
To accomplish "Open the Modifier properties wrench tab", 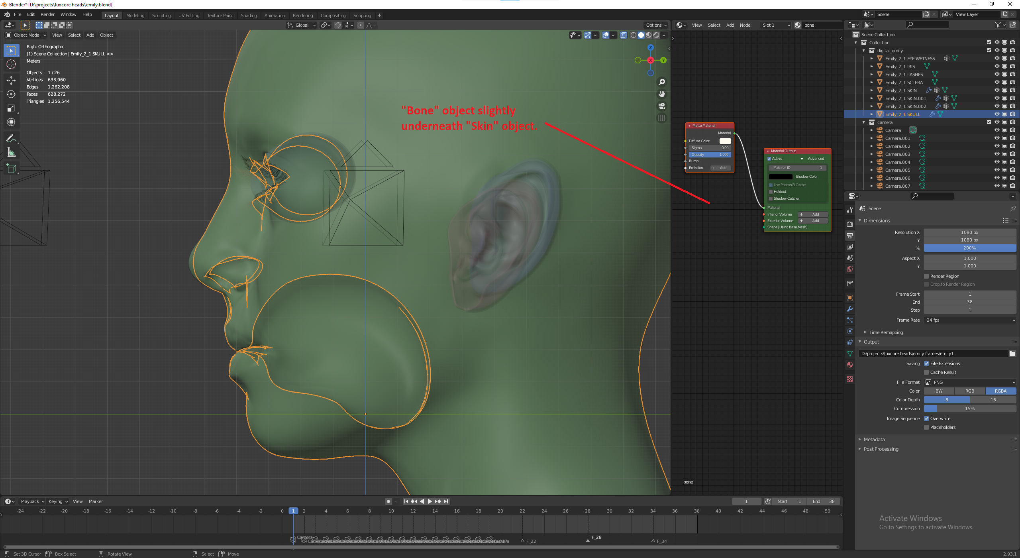I will (850, 309).
